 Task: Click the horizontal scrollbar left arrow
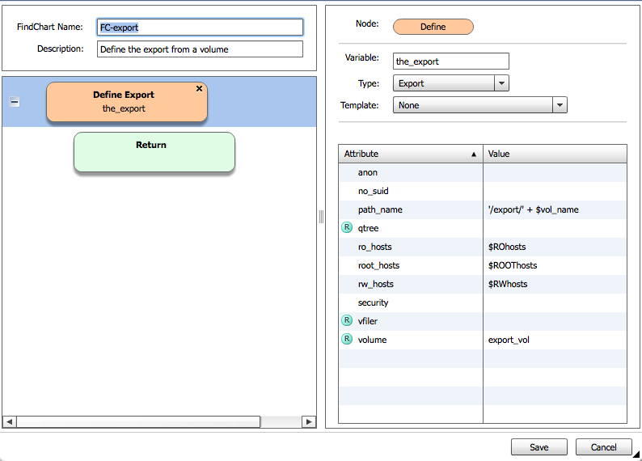pyautogui.click(x=10, y=421)
